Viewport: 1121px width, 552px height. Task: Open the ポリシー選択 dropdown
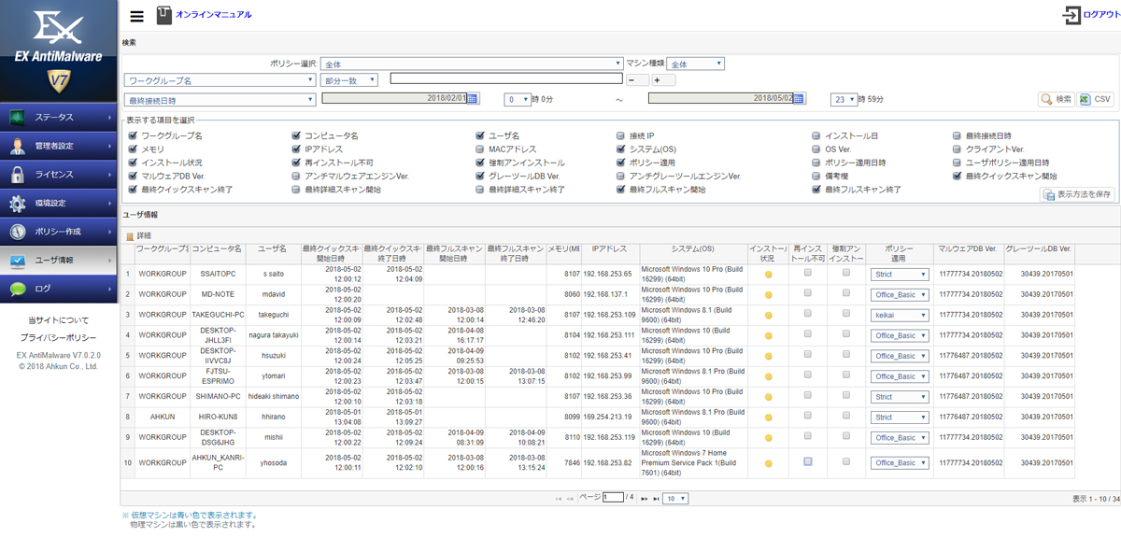tap(472, 64)
